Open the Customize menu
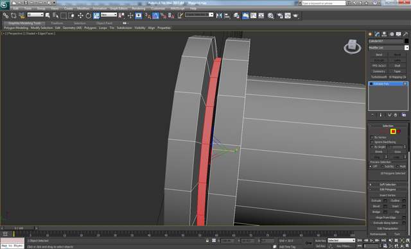Viewport: 411px width, 249px height. (158, 8)
